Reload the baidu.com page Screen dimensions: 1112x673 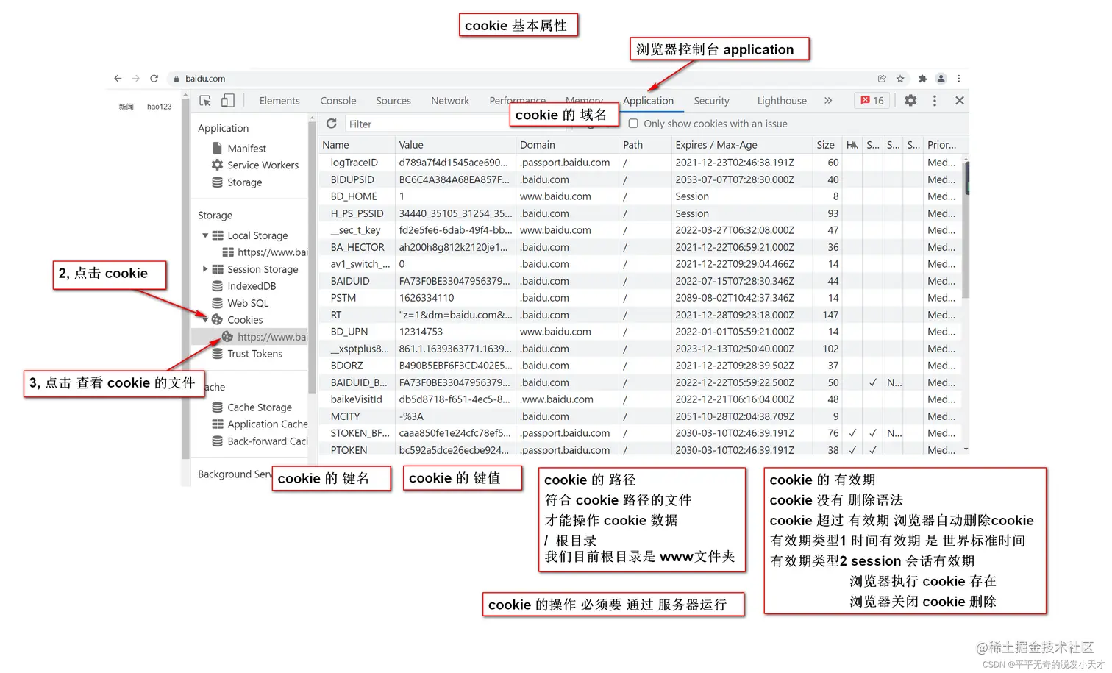pos(154,78)
